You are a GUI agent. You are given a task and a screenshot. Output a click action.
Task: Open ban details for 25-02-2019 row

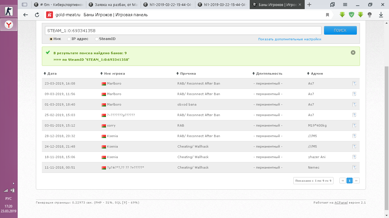pyautogui.click(x=355, y=115)
